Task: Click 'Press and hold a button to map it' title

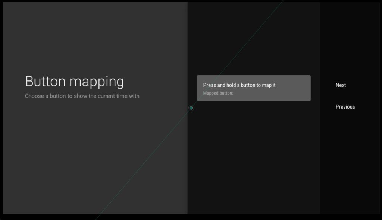Action: (x=239, y=85)
